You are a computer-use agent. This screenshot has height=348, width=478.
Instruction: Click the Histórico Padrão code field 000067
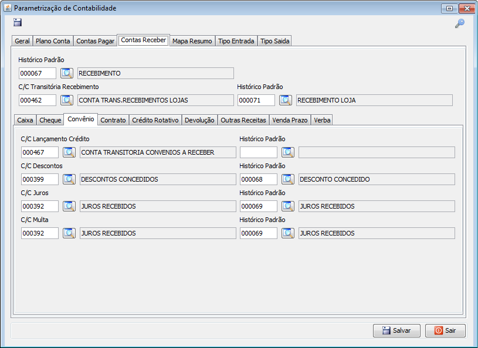pyautogui.click(x=38, y=73)
